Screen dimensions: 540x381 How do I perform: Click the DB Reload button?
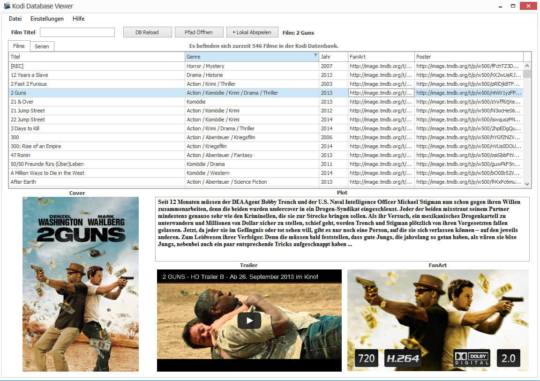click(147, 32)
